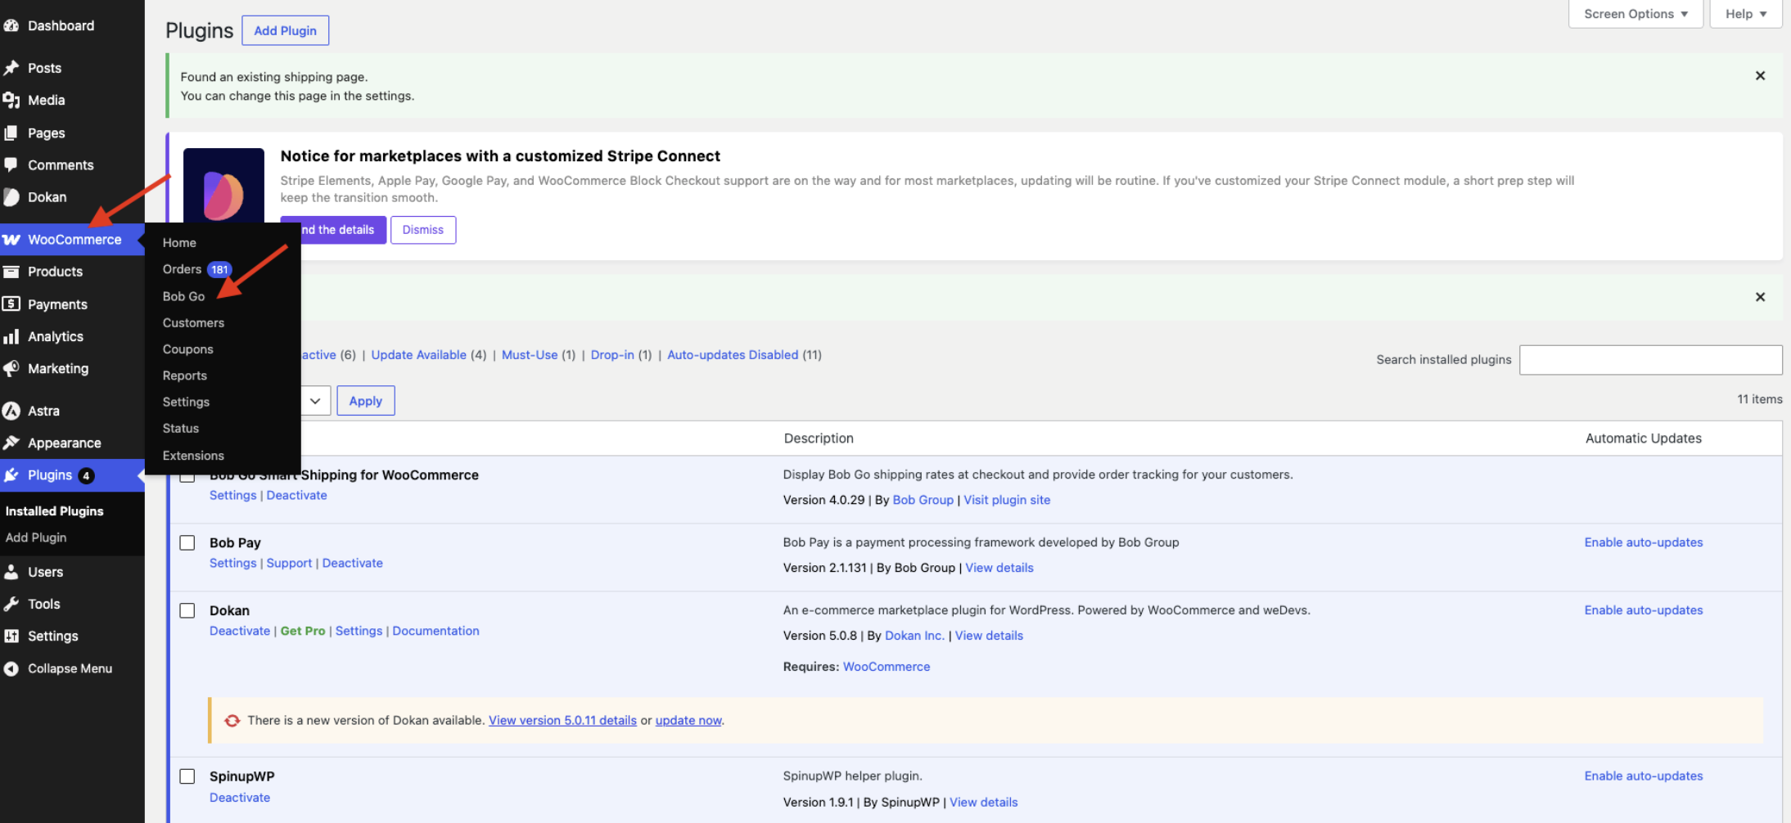Screen dimensions: 1791x823
Task: Enable auto-updates for SpinupWP
Action: pyautogui.click(x=1644, y=776)
